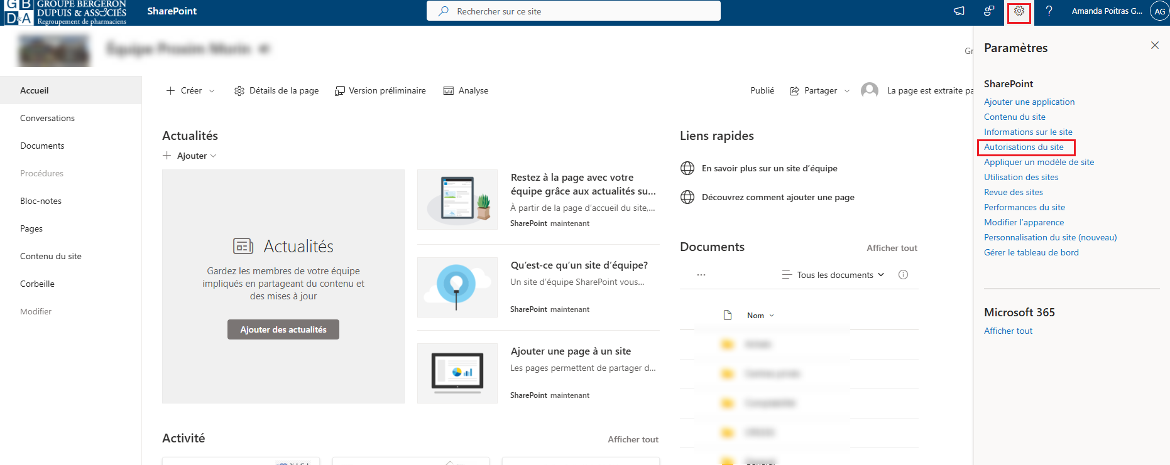Close the Paramètres panel

(x=1154, y=45)
